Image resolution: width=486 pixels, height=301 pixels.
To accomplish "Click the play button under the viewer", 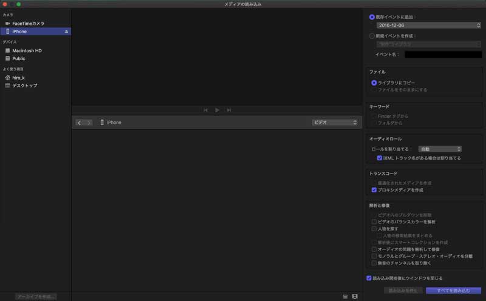I will pyautogui.click(x=217, y=110).
